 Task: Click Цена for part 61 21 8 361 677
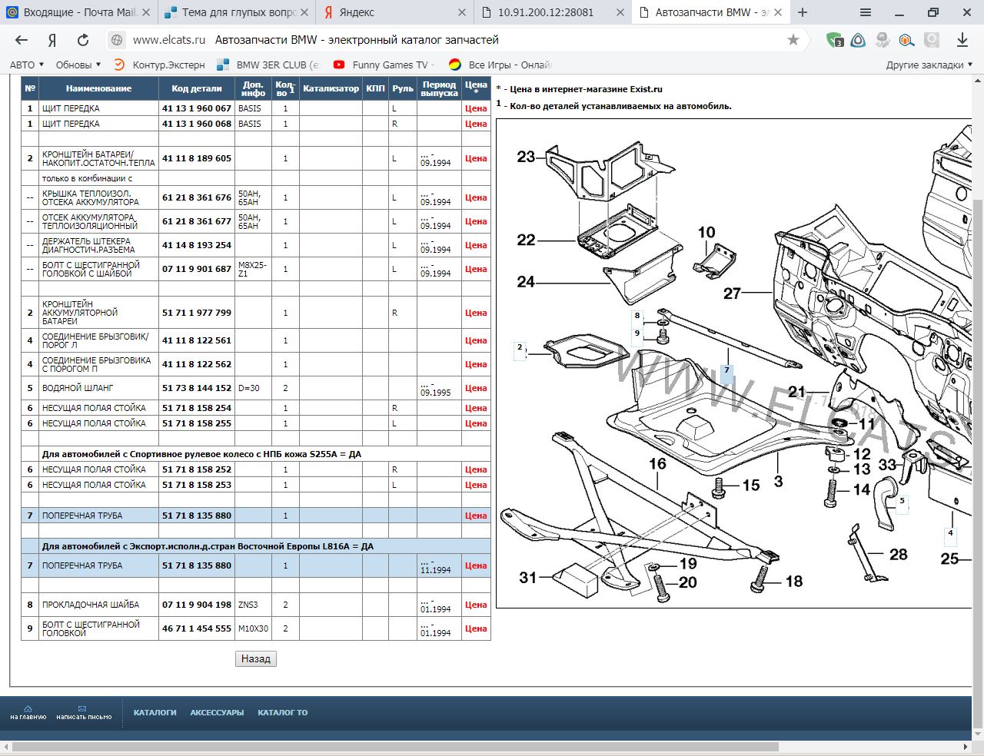(476, 221)
